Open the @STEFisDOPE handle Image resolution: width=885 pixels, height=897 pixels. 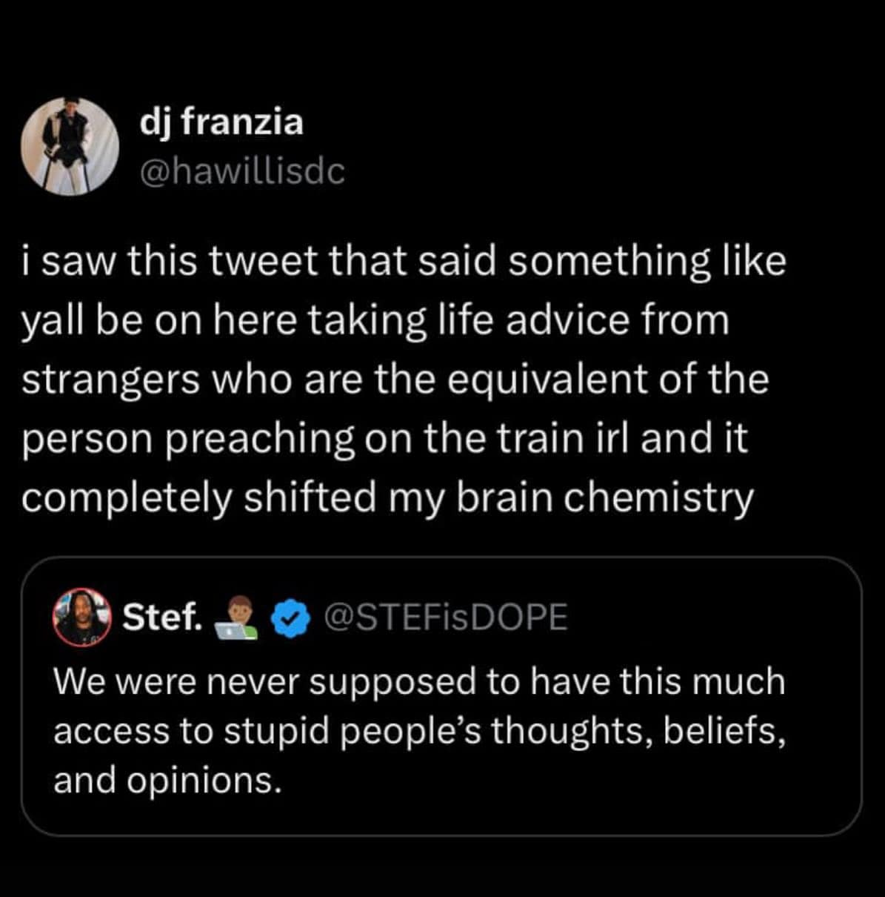(445, 618)
